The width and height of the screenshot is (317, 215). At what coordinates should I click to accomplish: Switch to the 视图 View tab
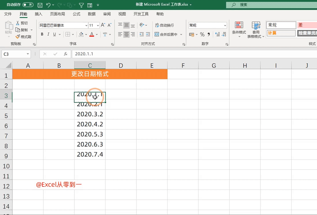coord(122,14)
